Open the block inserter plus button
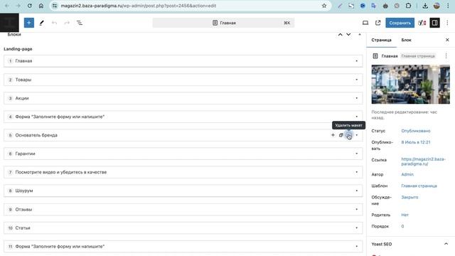 (x=29, y=23)
